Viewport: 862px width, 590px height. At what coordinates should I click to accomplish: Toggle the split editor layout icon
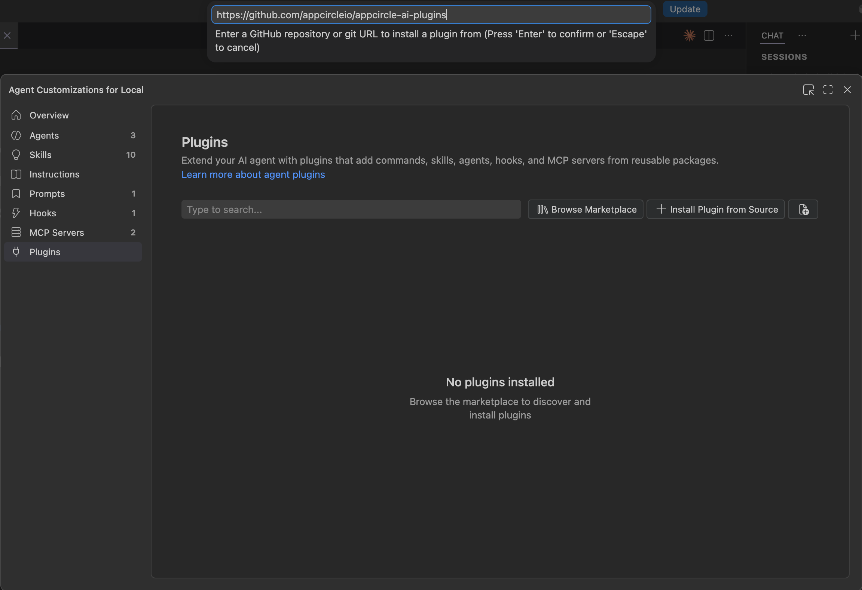[x=709, y=35]
